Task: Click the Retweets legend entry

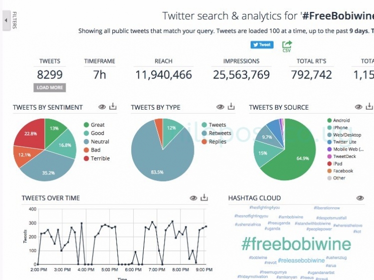Action: pyautogui.click(x=219, y=133)
